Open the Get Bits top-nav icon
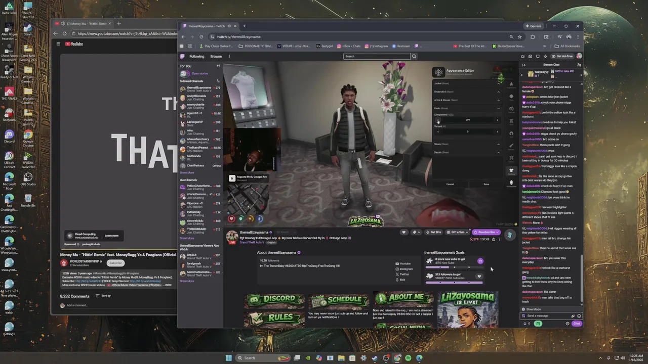Image resolution: width=648 pixels, height=364 pixels. pos(545,56)
